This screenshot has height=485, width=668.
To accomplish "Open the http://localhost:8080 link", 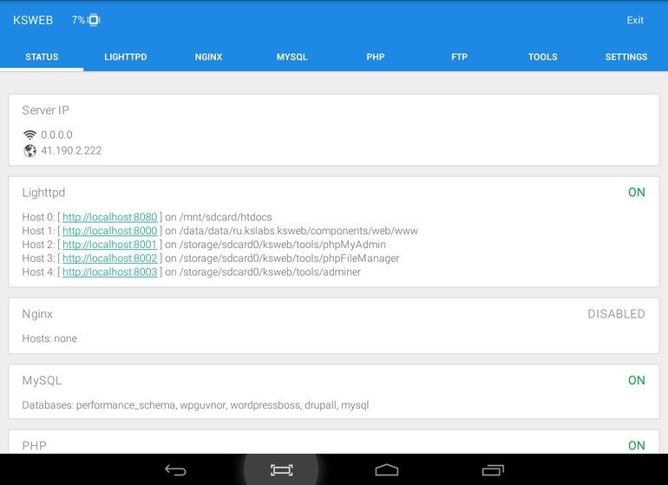I will point(110,217).
